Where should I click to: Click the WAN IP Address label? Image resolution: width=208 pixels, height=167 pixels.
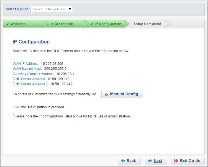[26, 64]
